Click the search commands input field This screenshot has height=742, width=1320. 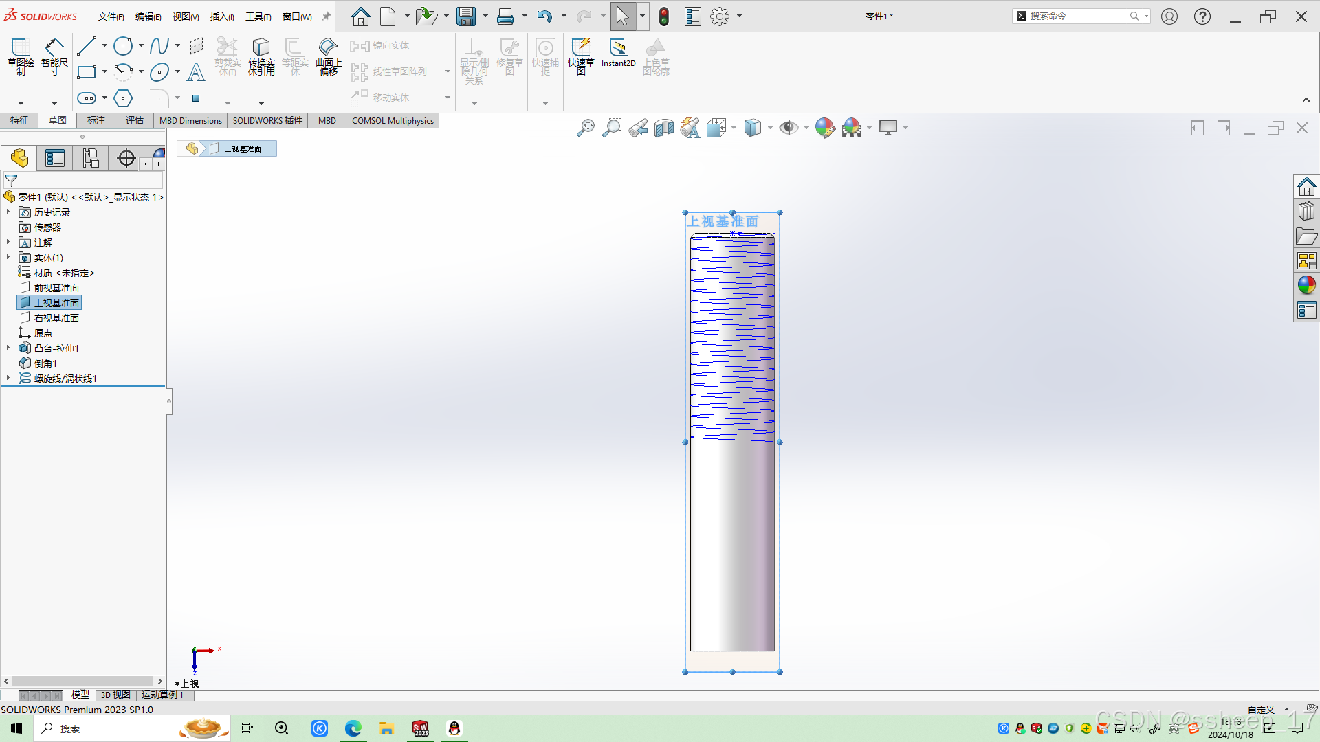[1076, 16]
